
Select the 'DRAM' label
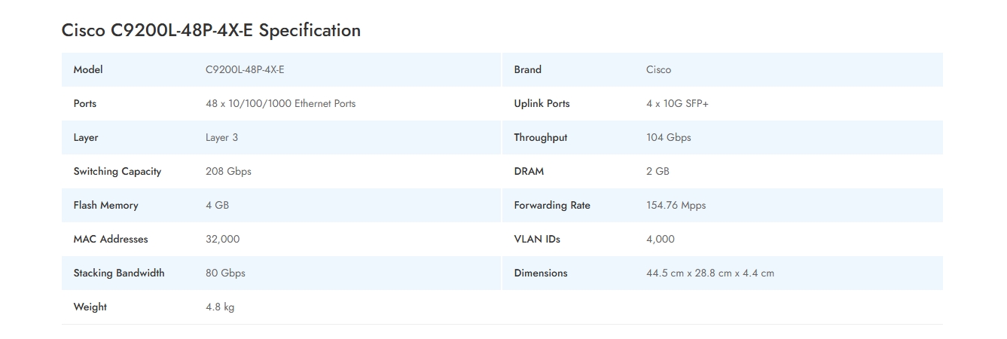tap(529, 171)
